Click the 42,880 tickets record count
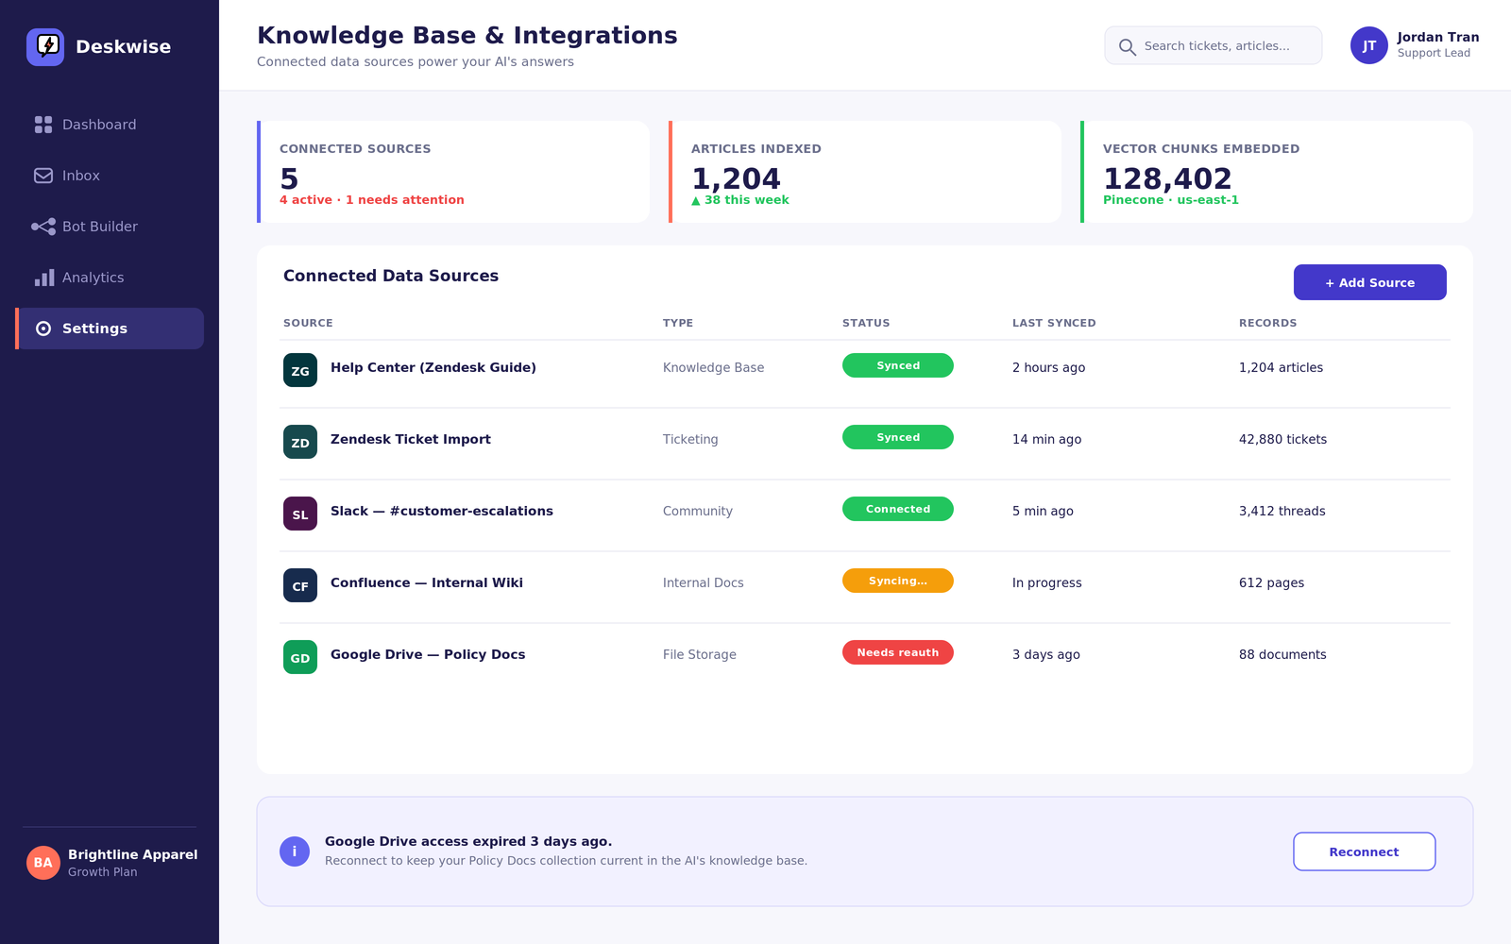1511x944 pixels. [1282, 439]
